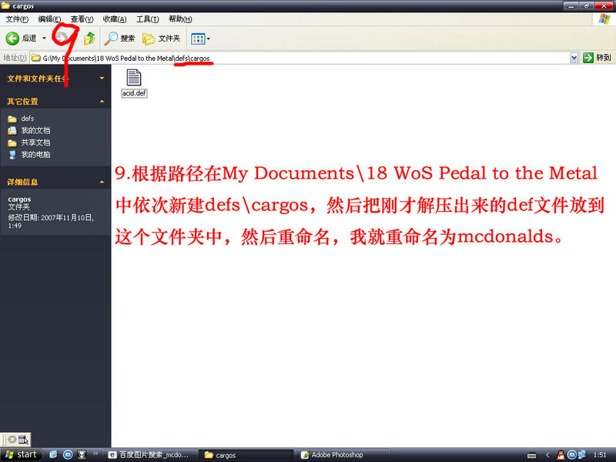This screenshot has height=462, width=616.
Task: Toggle the Folders (文件夹) pane button
Action: click(161, 38)
